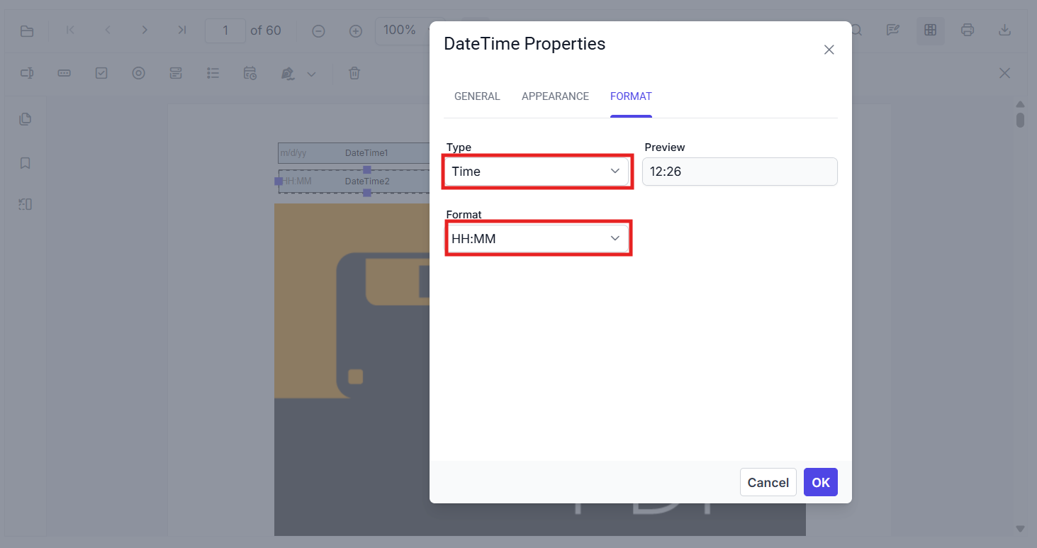Open the Type dropdown showing Time
Image resolution: width=1037 pixels, height=548 pixels.
[x=537, y=172]
